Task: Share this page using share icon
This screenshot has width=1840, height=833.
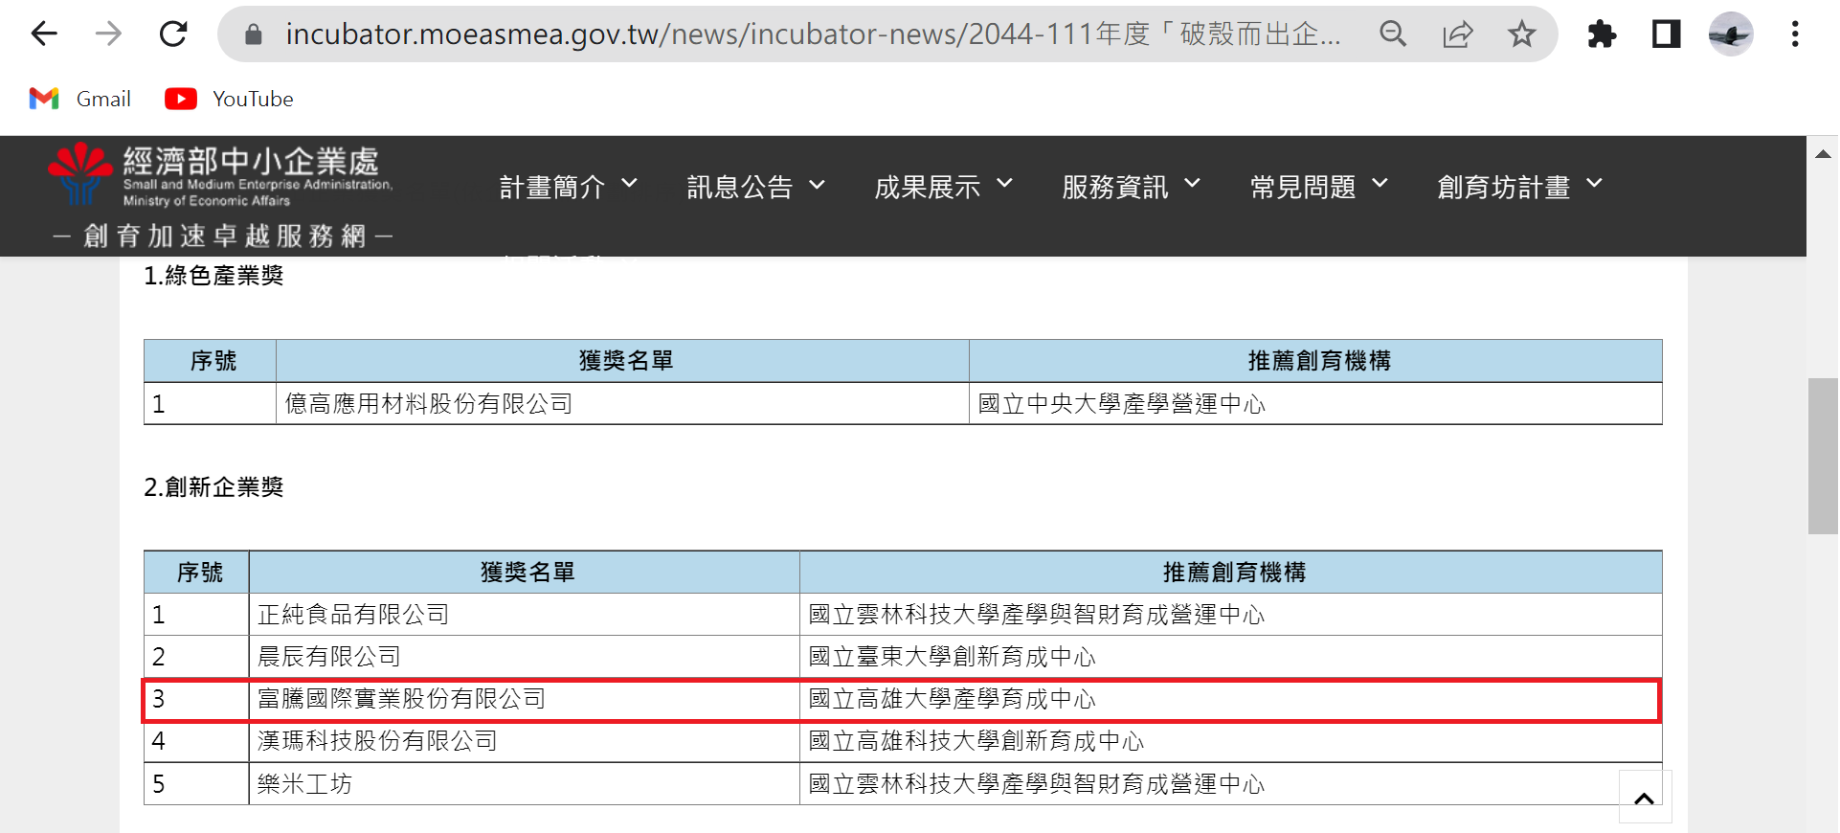Action: [x=1457, y=34]
